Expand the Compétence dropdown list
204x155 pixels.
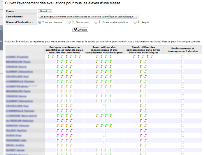pyautogui.click(x=88, y=17)
